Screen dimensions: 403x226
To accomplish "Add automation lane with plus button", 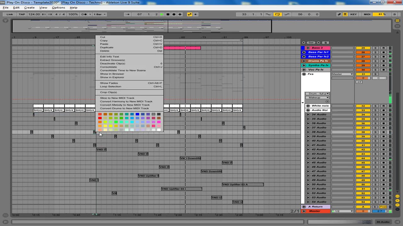I will (327, 101).
